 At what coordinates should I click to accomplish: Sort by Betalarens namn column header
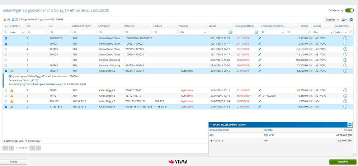81,26
